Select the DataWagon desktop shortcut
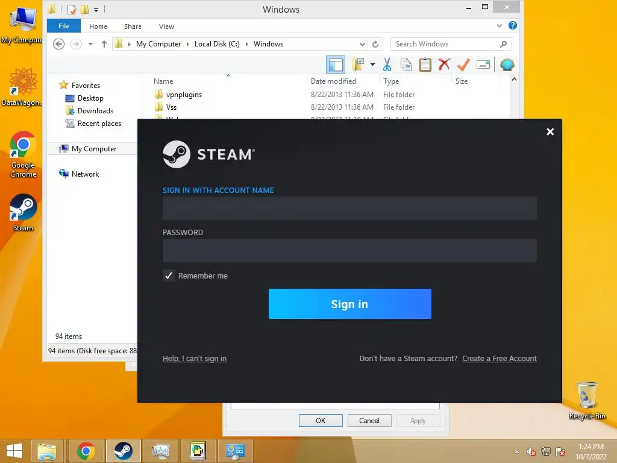 coord(22,87)
